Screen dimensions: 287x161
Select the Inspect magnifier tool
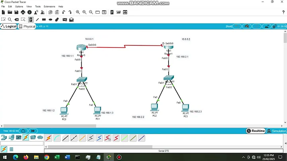tap(10, 20)
